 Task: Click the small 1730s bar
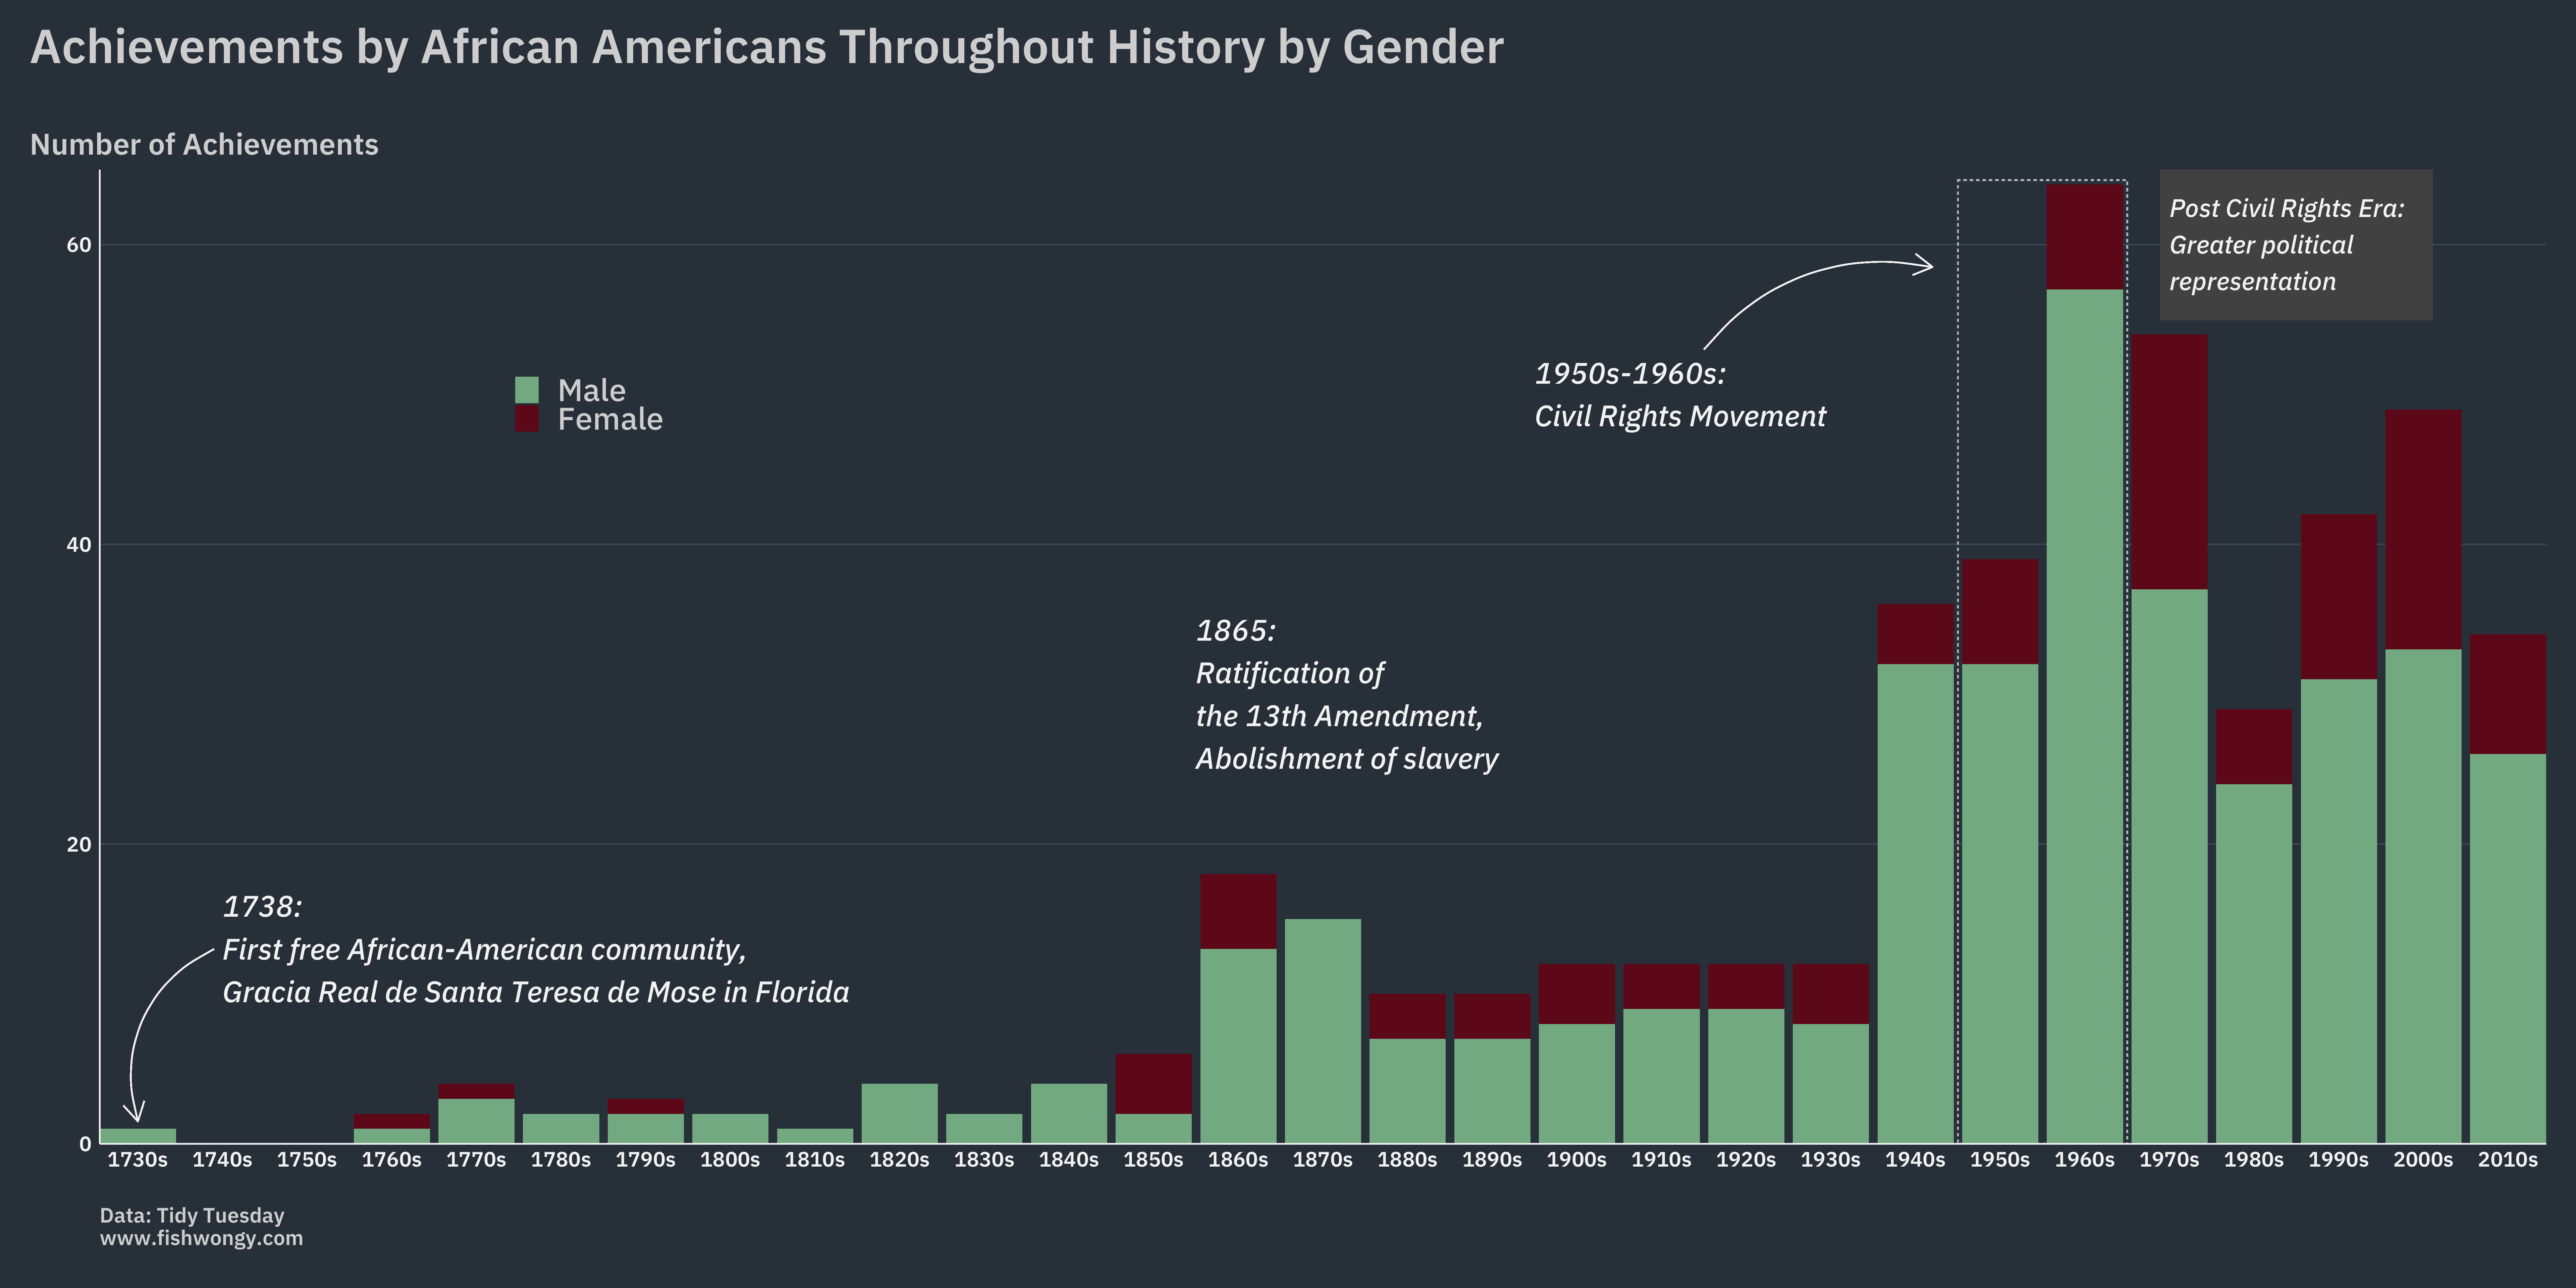point(138,1136)
